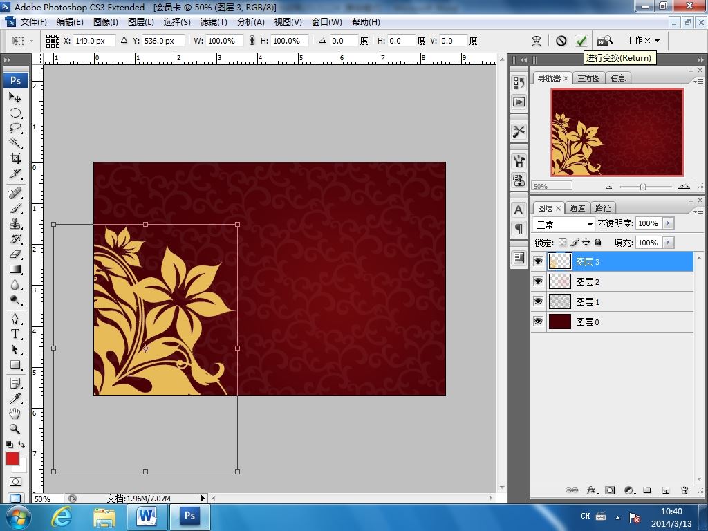Open the Paragraph panel icon in dock
708x531 pixels.
coord(519,228)
